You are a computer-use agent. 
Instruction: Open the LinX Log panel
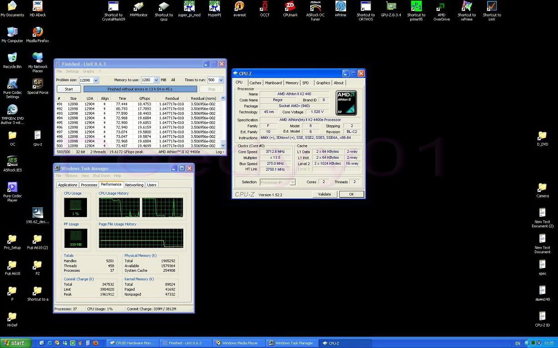220,152
